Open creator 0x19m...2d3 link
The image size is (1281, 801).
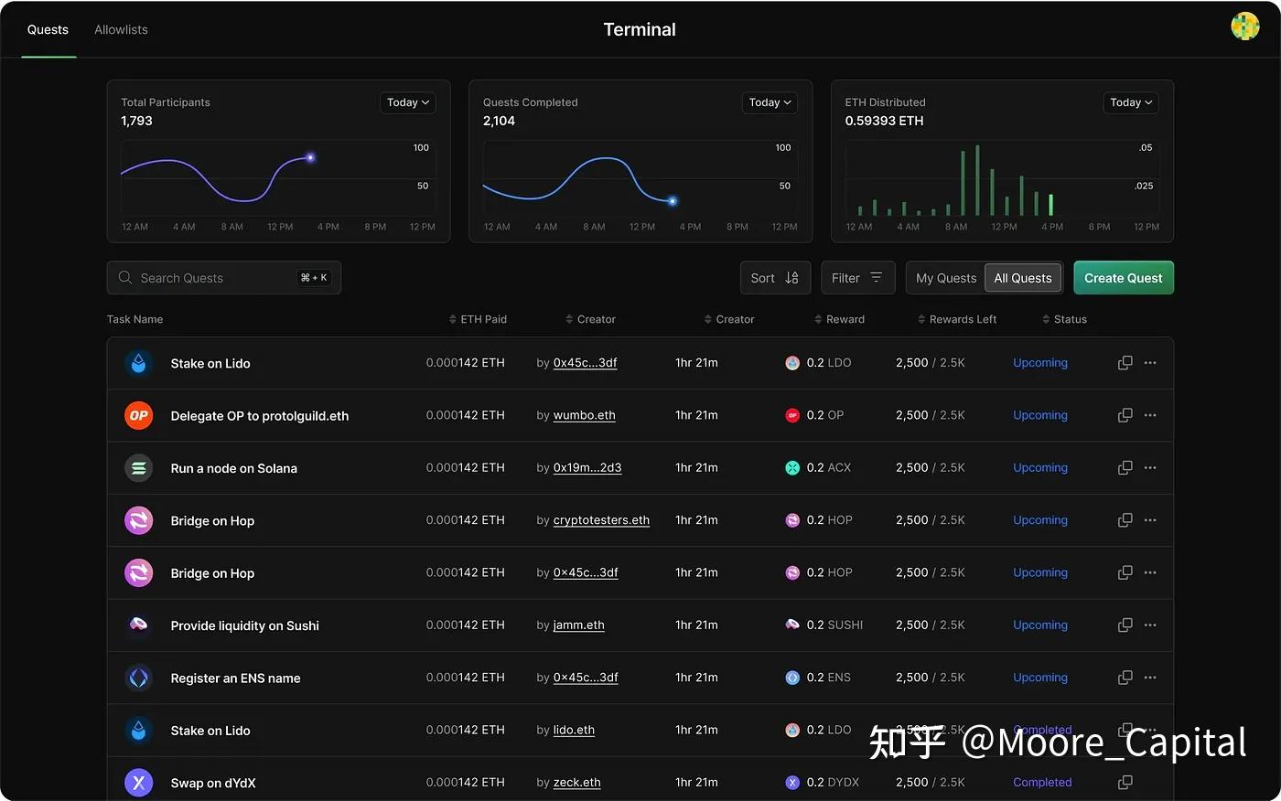point(587,467)
